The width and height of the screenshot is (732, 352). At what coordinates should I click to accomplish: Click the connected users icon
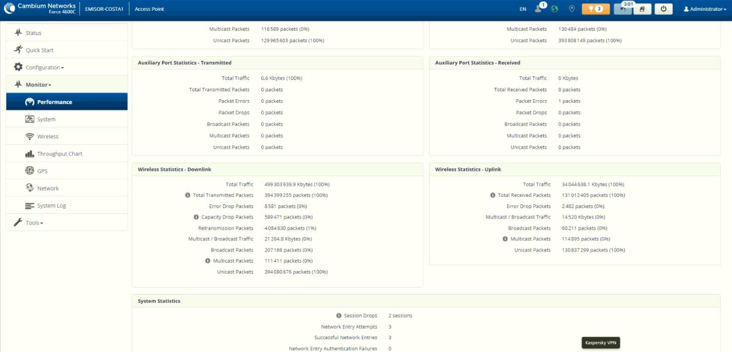pos(538,9)
